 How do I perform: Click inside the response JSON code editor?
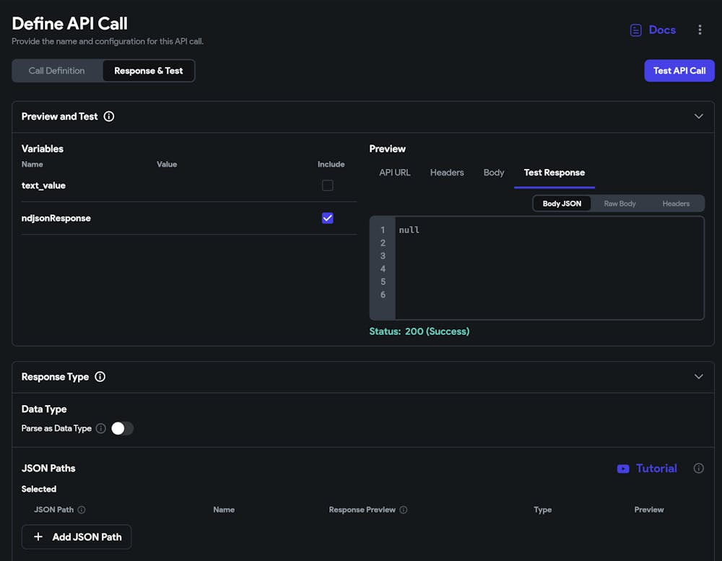tap(549, 268)
